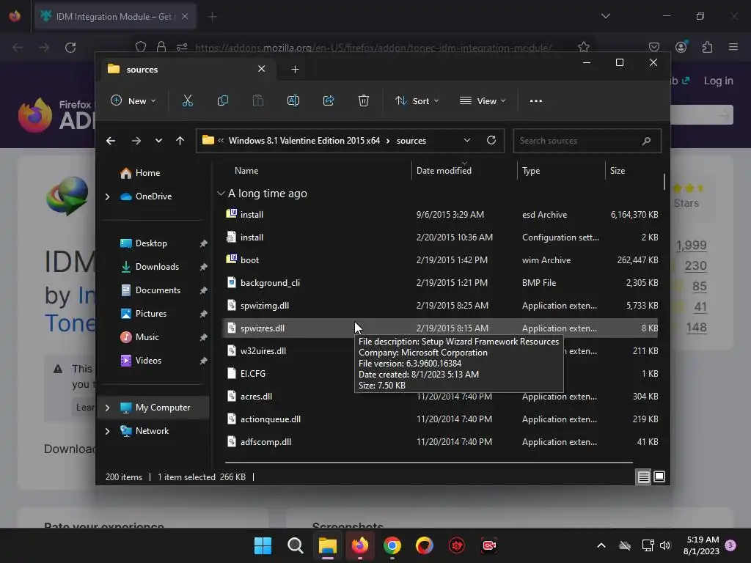Click pin icon next to Videos

coord(203,361)
